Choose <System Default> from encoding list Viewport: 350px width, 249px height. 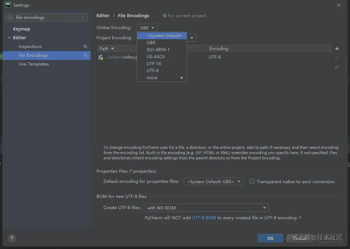tap(162, 36)
